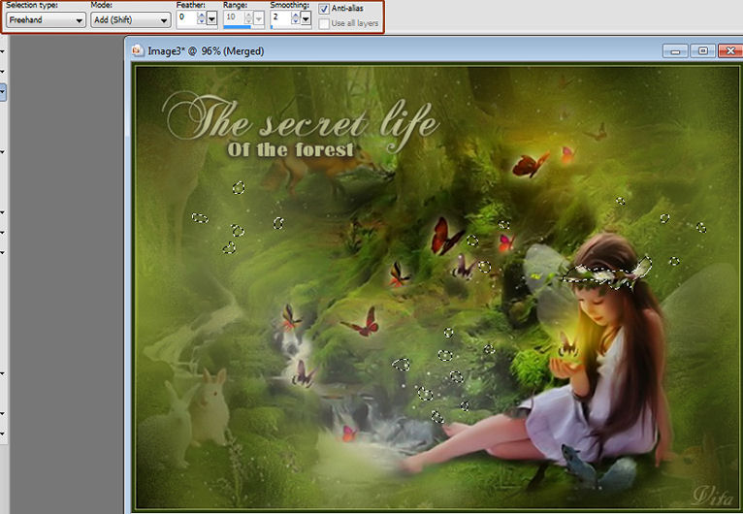Toggle the Anti-alias checkbox
743x514 pixels.
coord(324,9)
